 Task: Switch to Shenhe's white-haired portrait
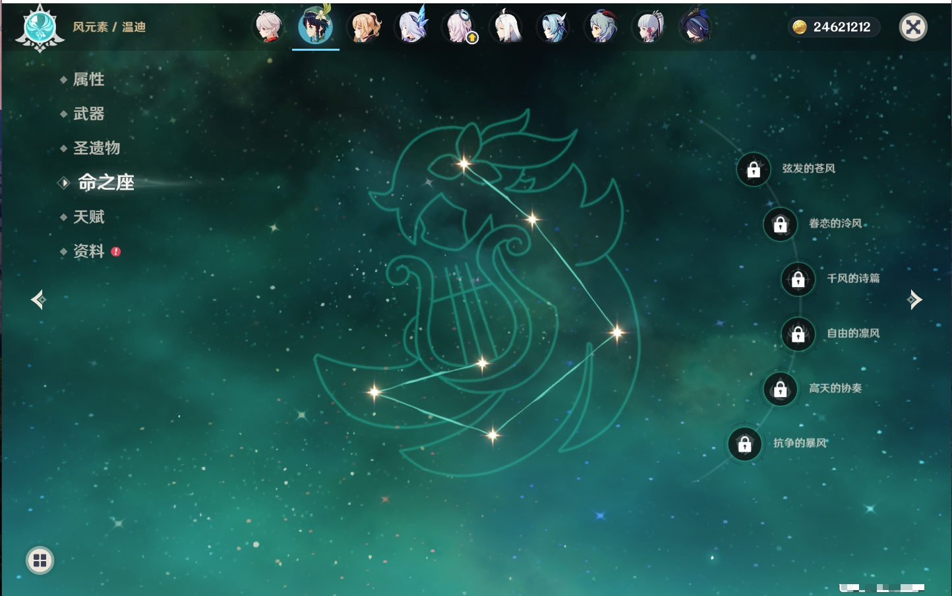[507, 28]
